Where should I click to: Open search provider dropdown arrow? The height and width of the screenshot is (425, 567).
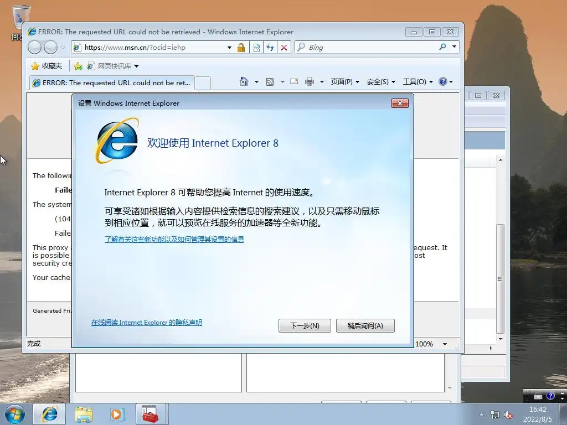[454, 46]
